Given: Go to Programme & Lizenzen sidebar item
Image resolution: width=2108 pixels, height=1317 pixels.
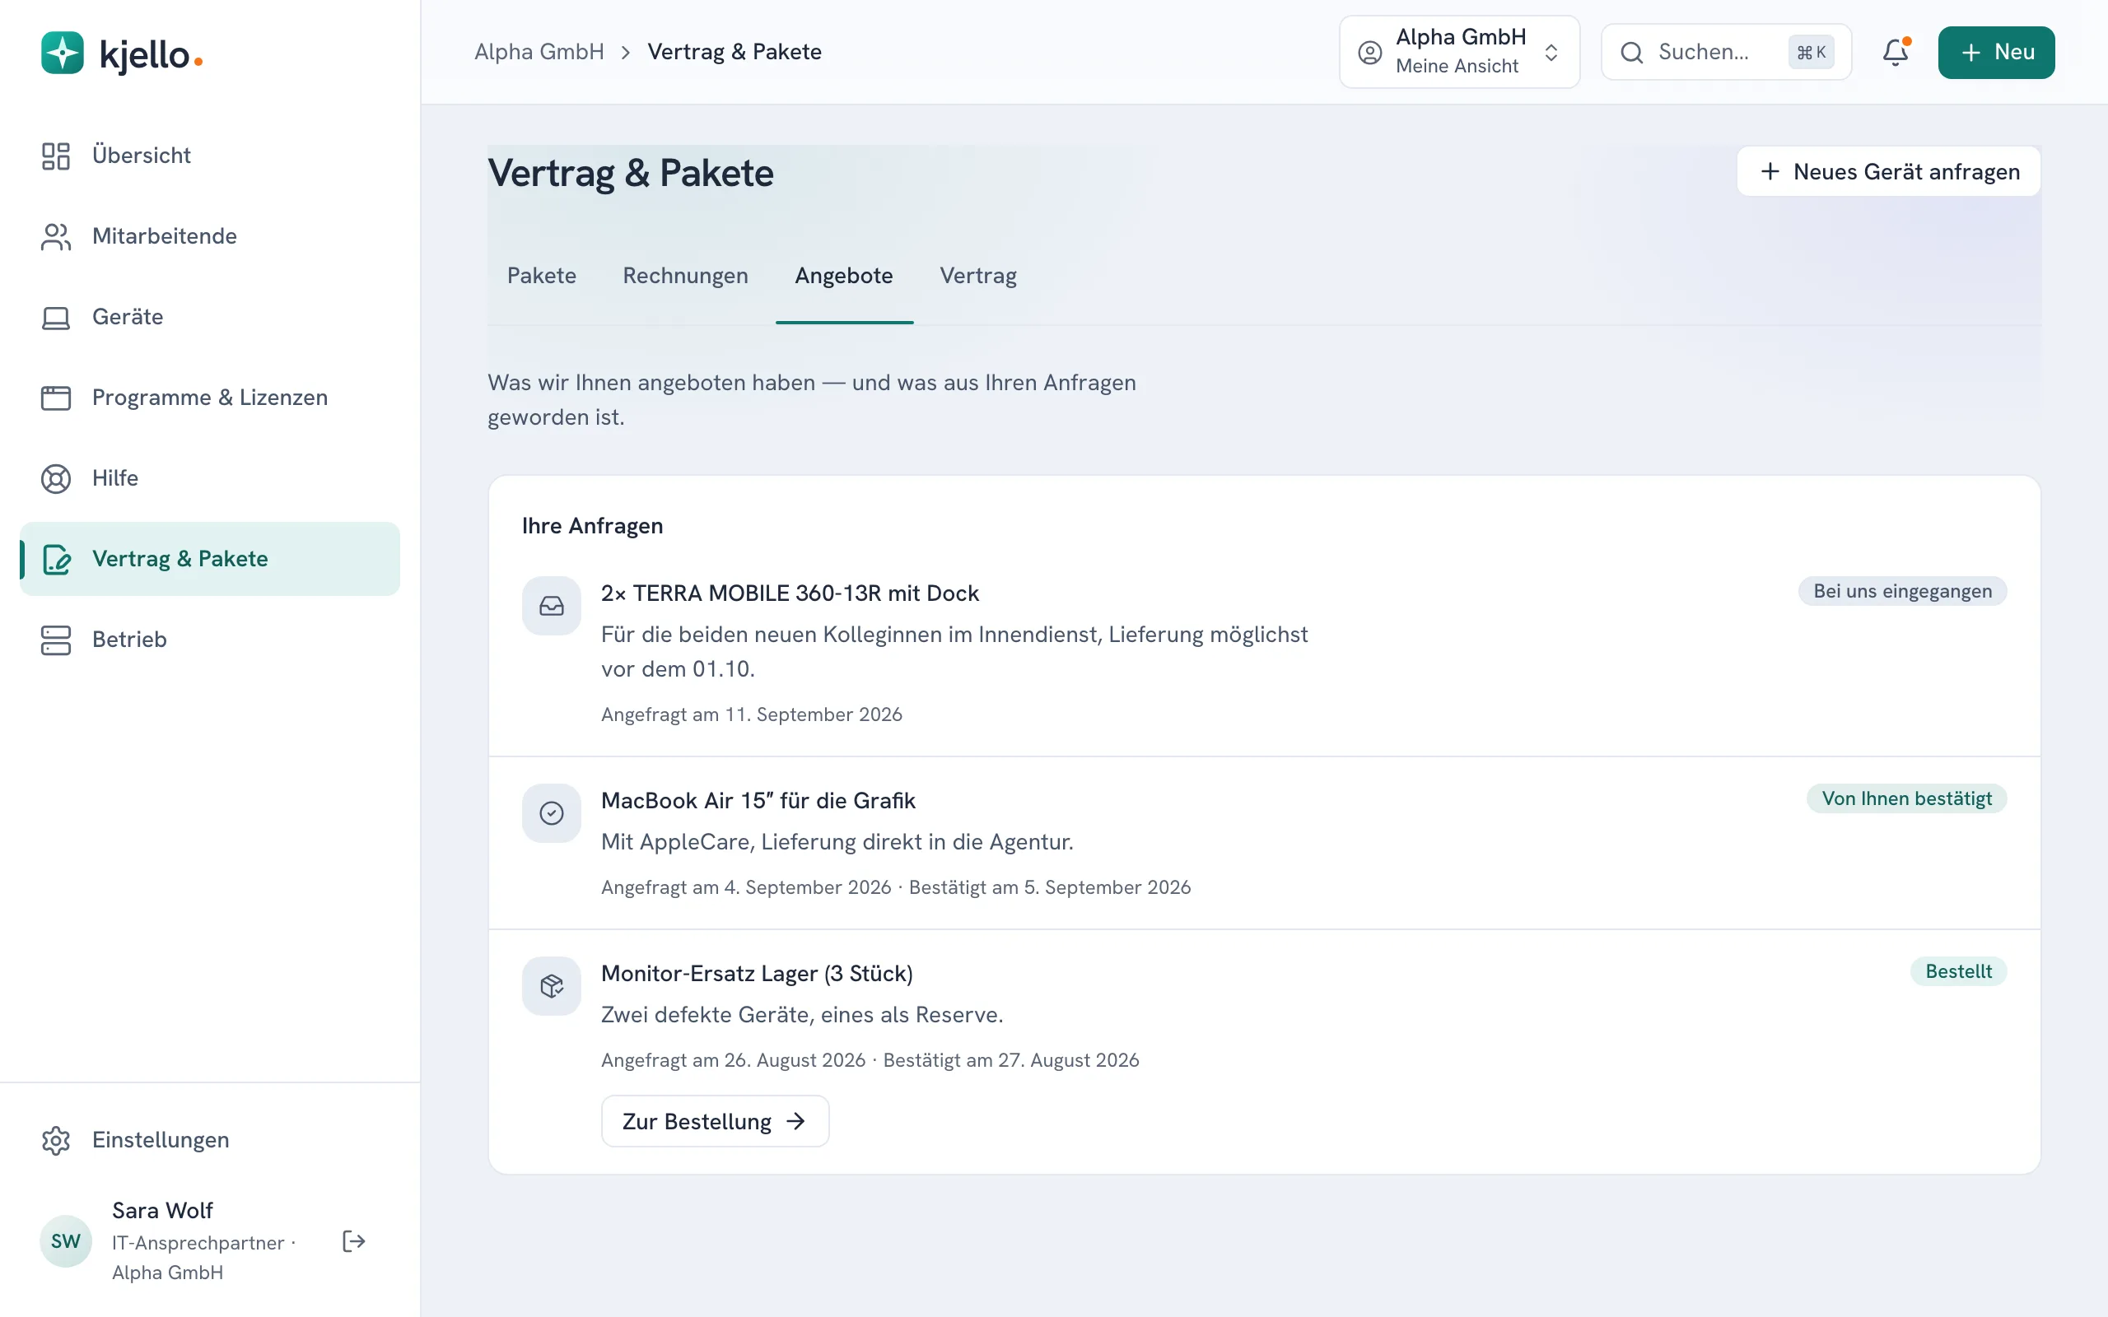Looking at the screenshot, I should (x=210, y=398).
